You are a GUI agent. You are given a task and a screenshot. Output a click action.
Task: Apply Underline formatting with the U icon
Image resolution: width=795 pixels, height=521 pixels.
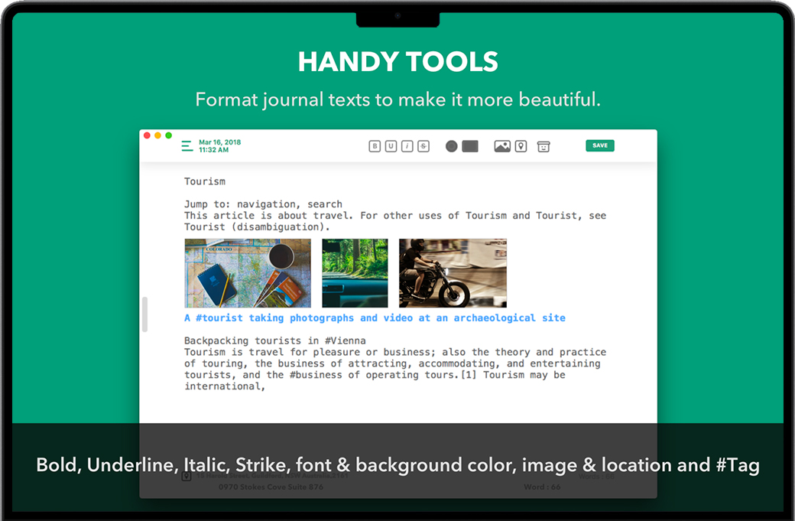point(391,146)
